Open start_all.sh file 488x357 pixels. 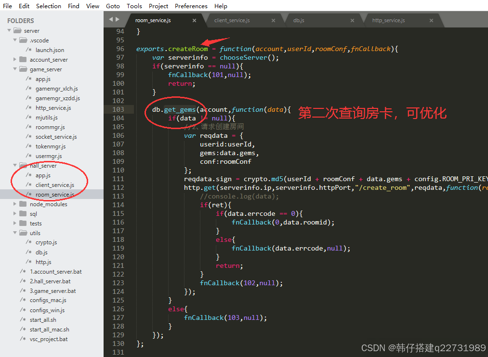coord(43,319)
